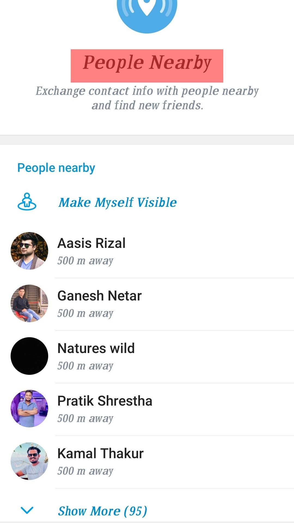
Task: Open Ganesh Netar contact entry
Action: [100, 296]
